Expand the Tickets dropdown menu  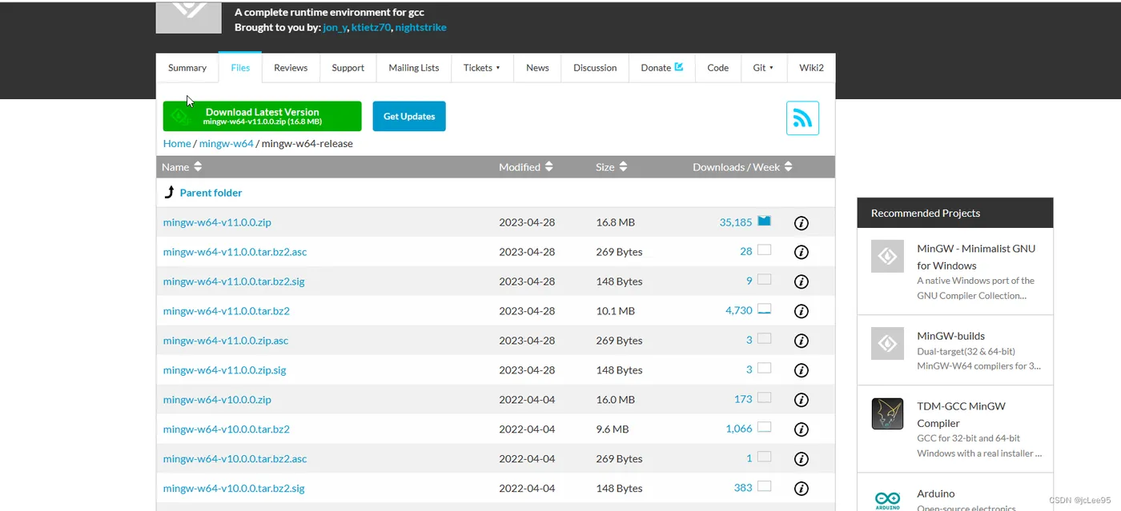481,68
